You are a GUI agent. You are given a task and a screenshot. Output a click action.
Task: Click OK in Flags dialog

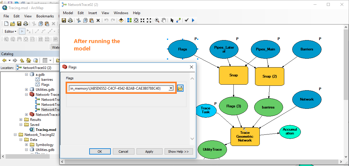tap(100, 151)
